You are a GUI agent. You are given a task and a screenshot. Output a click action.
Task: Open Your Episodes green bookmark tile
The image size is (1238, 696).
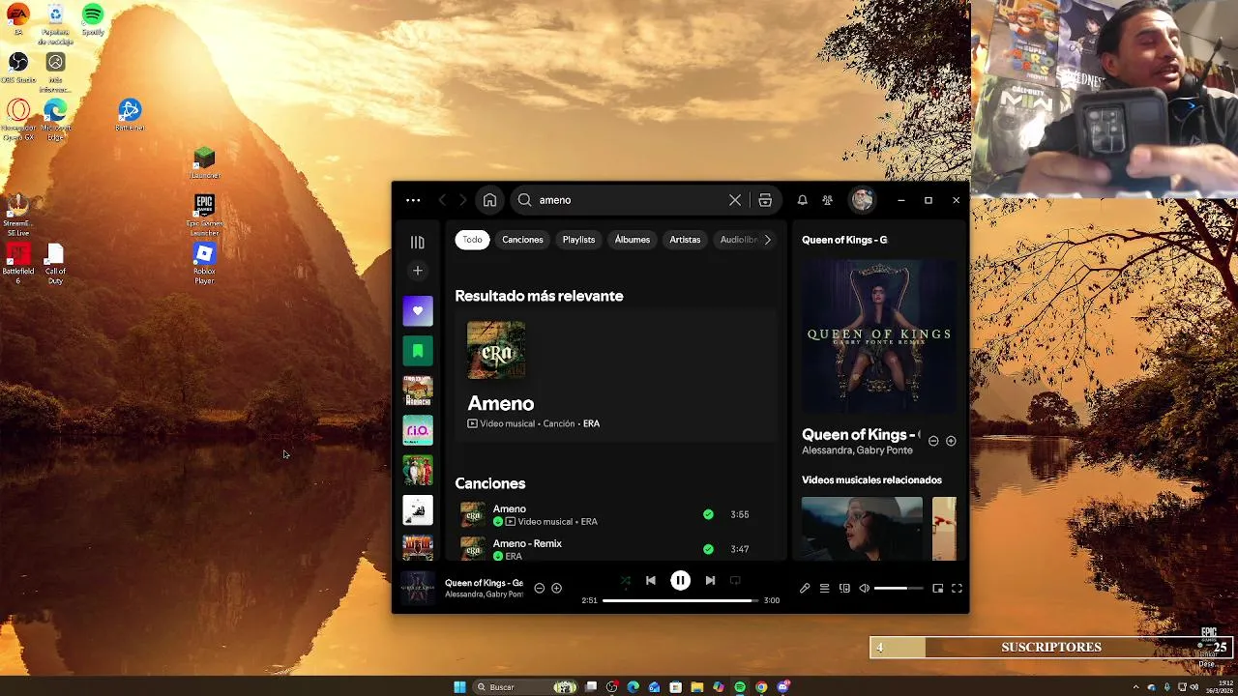(x=418, y=351)
